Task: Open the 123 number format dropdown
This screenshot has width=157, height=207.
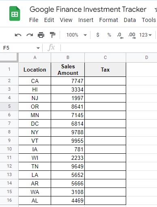Action: tap(145, 35)
